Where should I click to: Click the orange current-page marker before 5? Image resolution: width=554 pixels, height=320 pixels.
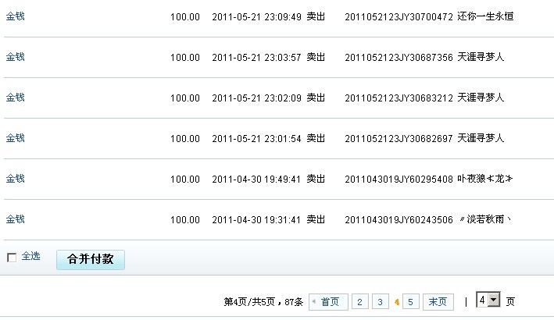397,302
